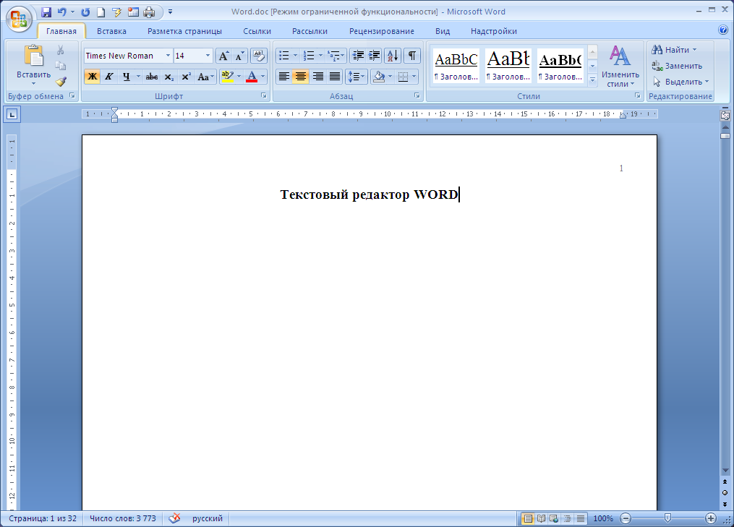Click the zoom slider handle
734x527 pixels.
668,518
